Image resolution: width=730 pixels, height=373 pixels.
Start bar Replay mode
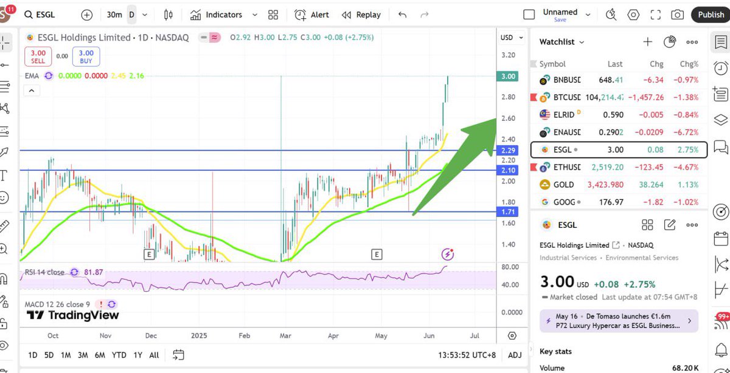pyautogui.click(x=361, y=15)
